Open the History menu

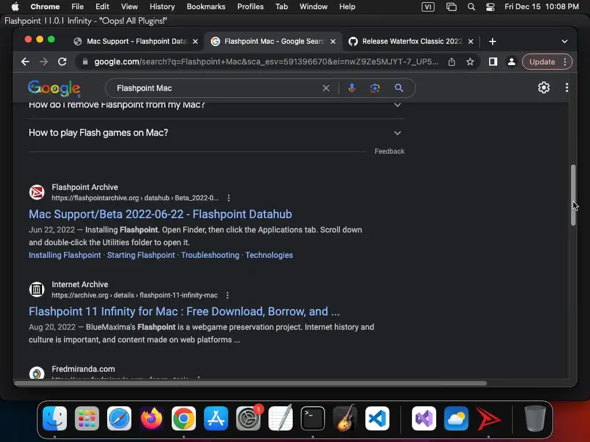[x=162, y=7]
